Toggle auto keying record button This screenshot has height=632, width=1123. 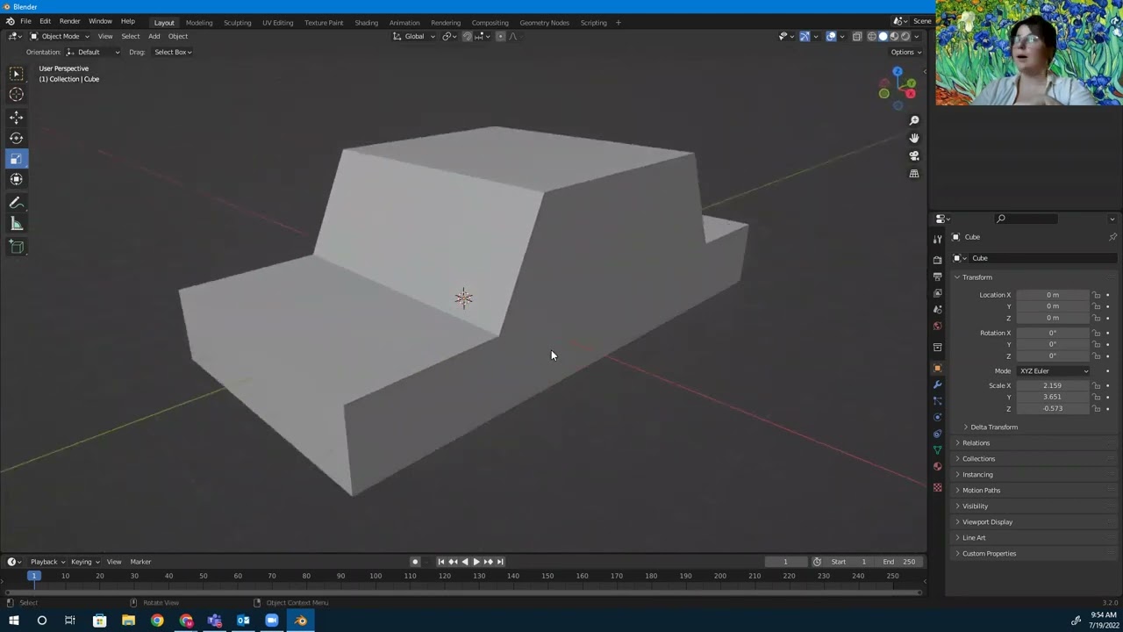(415, 562)
